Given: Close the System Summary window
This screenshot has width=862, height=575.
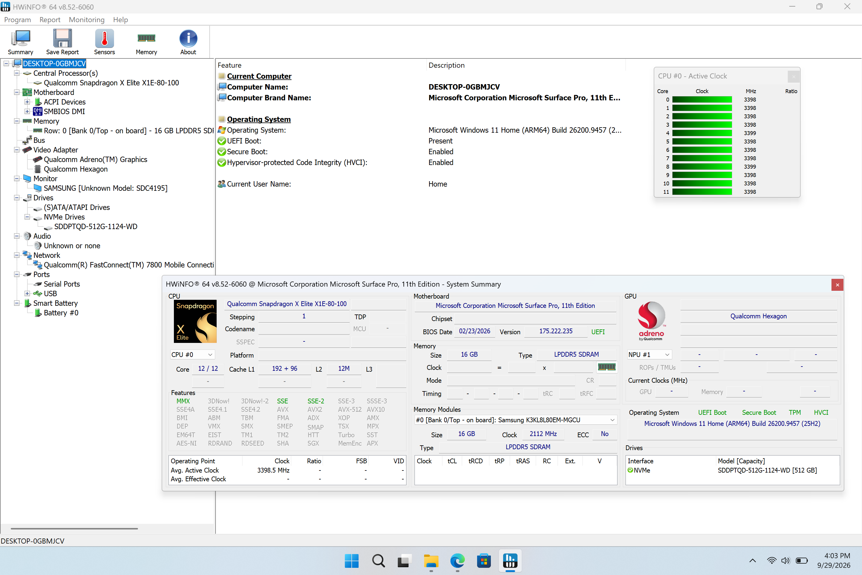Looking at the screenshot, I should point(837,285).
